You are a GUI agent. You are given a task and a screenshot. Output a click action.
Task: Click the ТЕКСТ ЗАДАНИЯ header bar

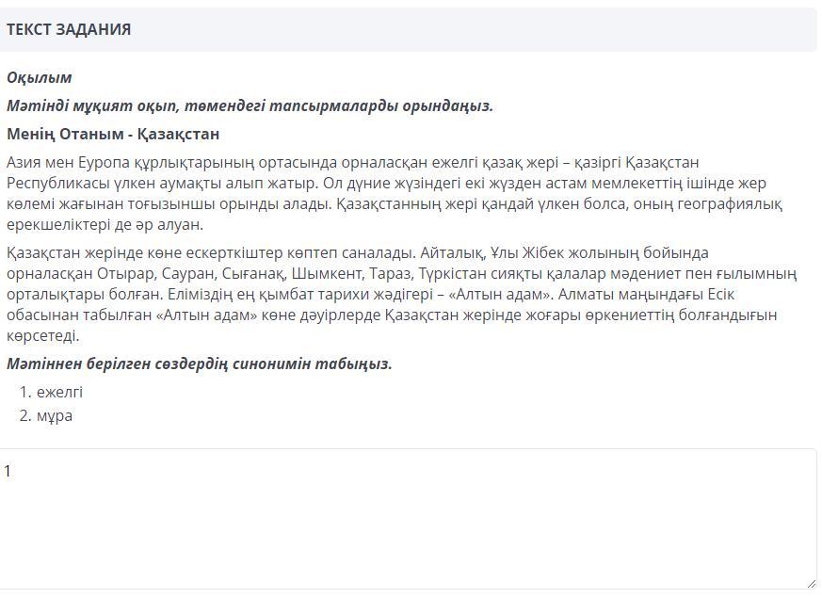pos(409,29)
